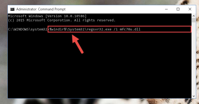Click the scrollbar down arrow
Screen dimensions: 199x104
(x=194, y=96)
